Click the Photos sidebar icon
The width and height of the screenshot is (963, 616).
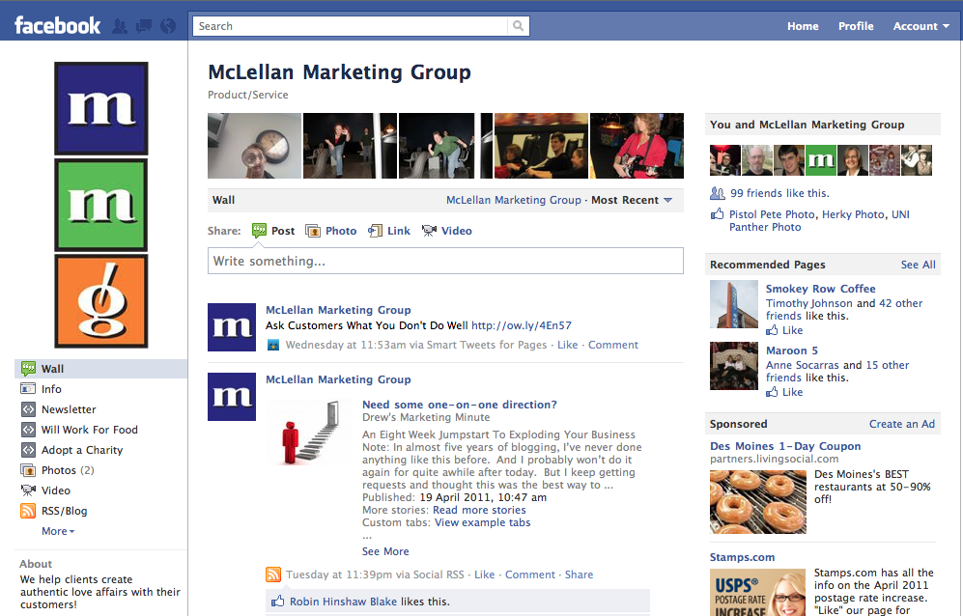point(28,470)
